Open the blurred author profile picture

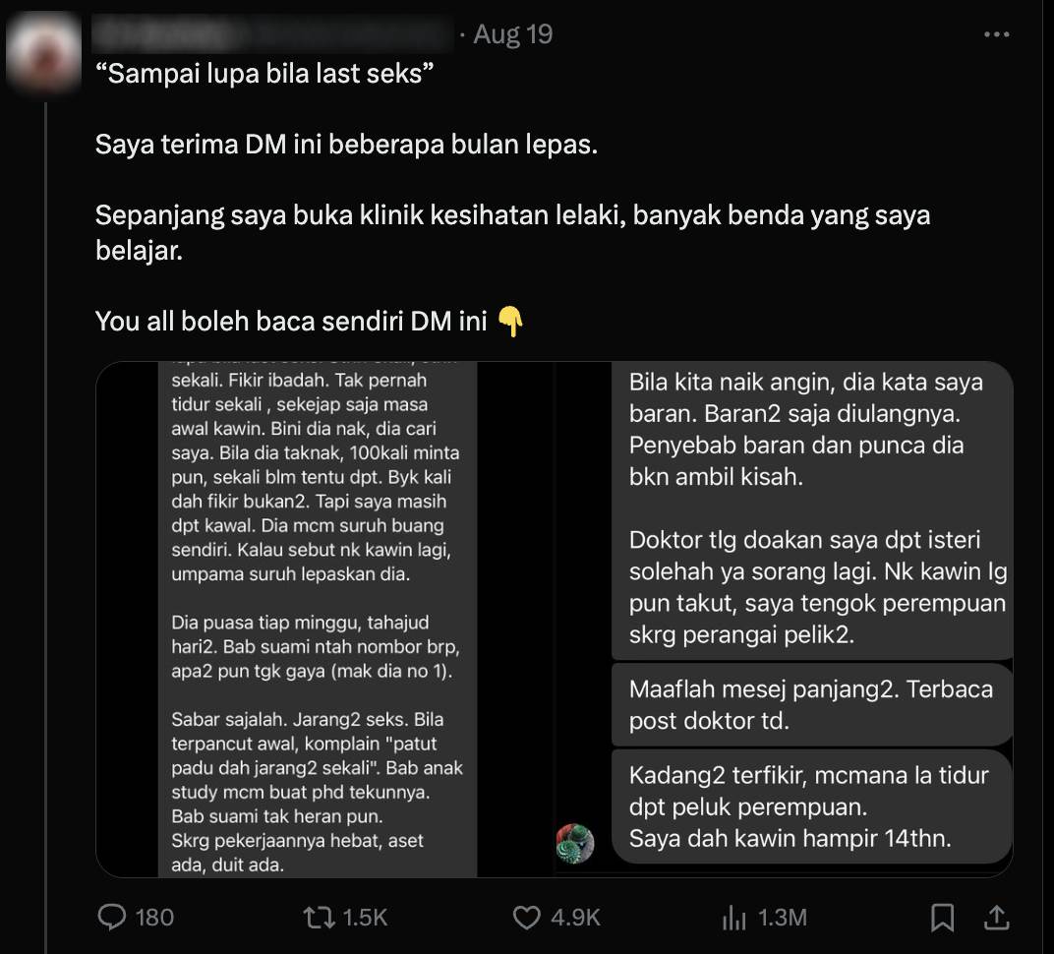tap(43, 52)
